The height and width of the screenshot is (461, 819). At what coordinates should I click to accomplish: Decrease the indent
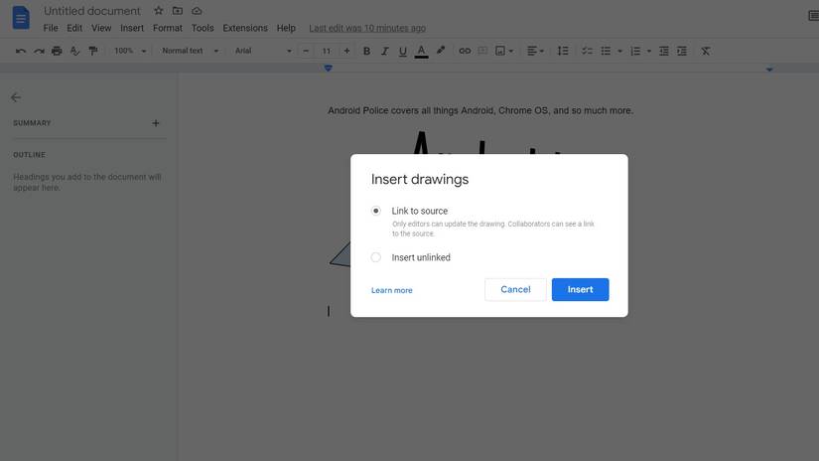pos(664,51)
